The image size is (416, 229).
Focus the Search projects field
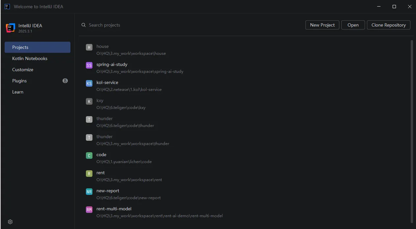click(165, 25)
